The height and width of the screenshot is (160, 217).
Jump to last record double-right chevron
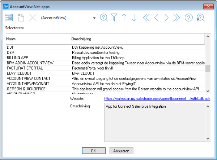176,18
